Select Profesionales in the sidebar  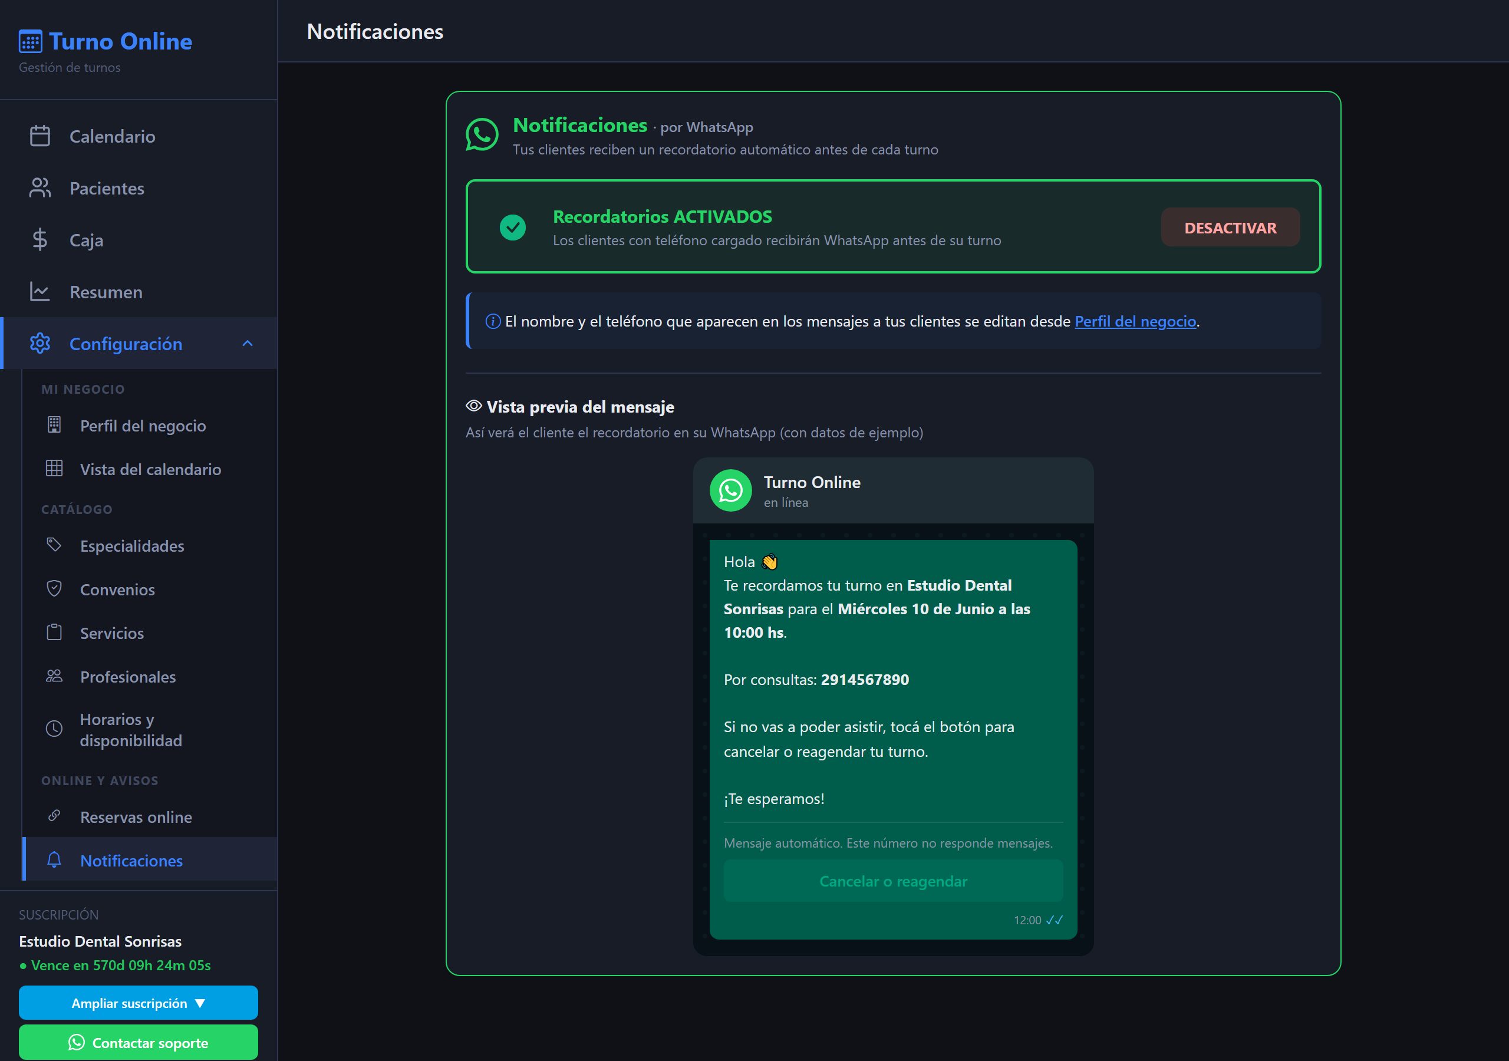pyautogui.click(x=150, y=677)
